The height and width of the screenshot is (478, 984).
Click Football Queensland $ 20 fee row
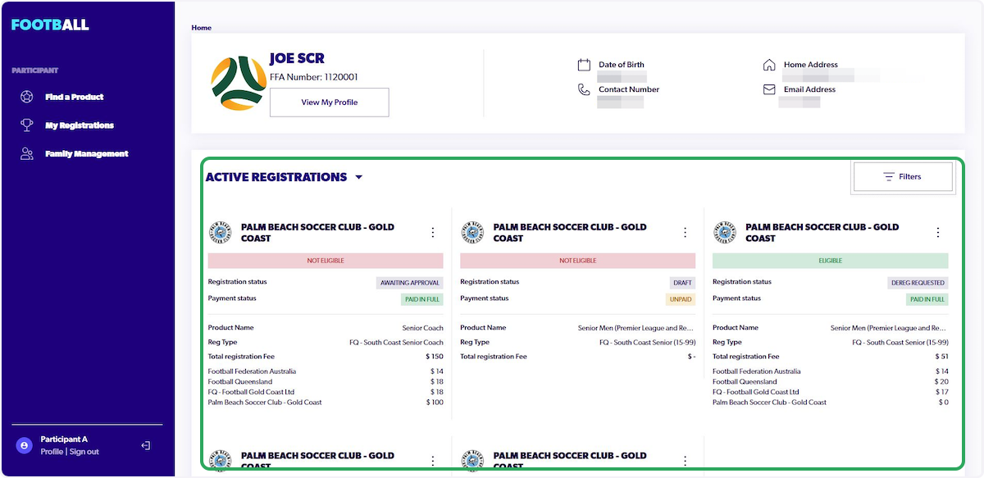(831, 382)
